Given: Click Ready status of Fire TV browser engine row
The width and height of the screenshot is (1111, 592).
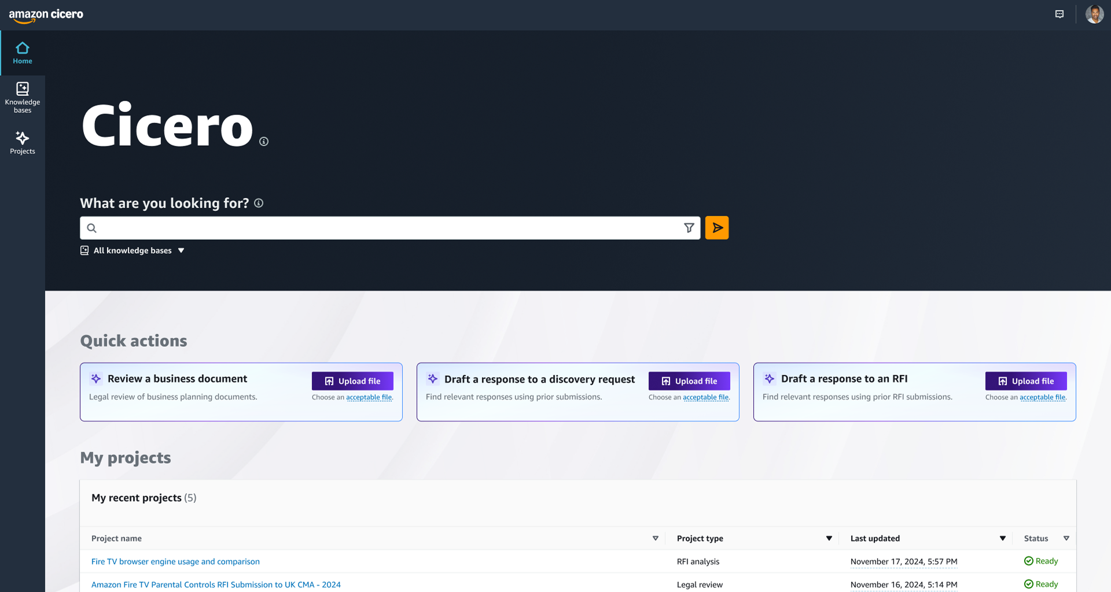Looking at the screenshot, I should 1041,561.
